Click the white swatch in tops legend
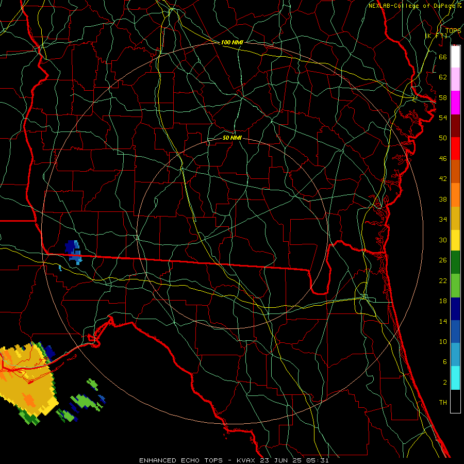The height and width of the screenshot is (464, 464). 455,57
